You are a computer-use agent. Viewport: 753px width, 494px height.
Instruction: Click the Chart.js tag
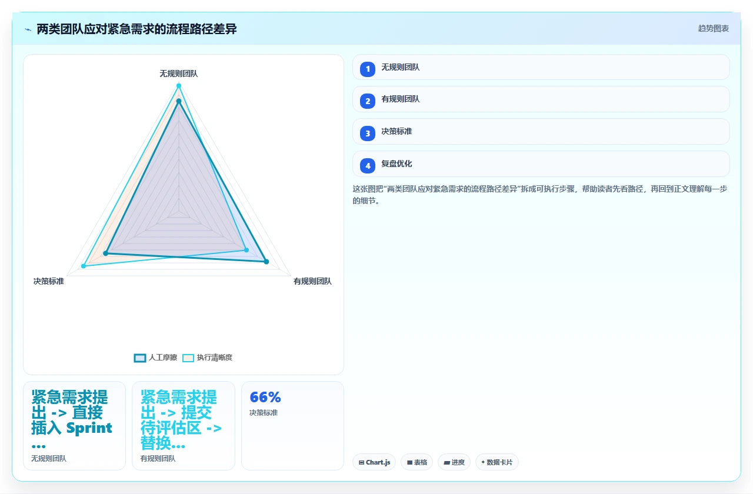pyautogui.click(x=374, y=462)
